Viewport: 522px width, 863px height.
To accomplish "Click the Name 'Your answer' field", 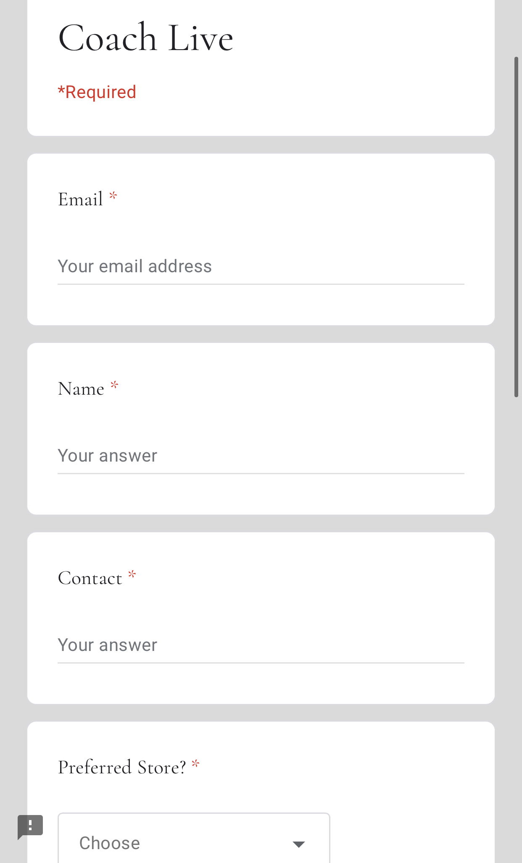I will (x=261, y=456).
